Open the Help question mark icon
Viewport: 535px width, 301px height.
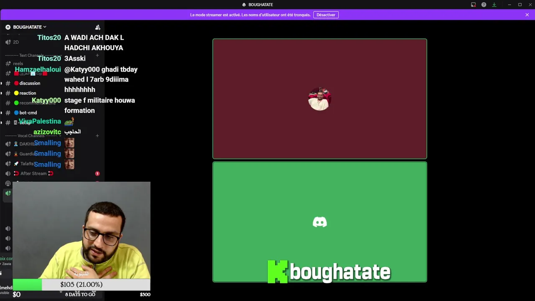coord(484,5)
